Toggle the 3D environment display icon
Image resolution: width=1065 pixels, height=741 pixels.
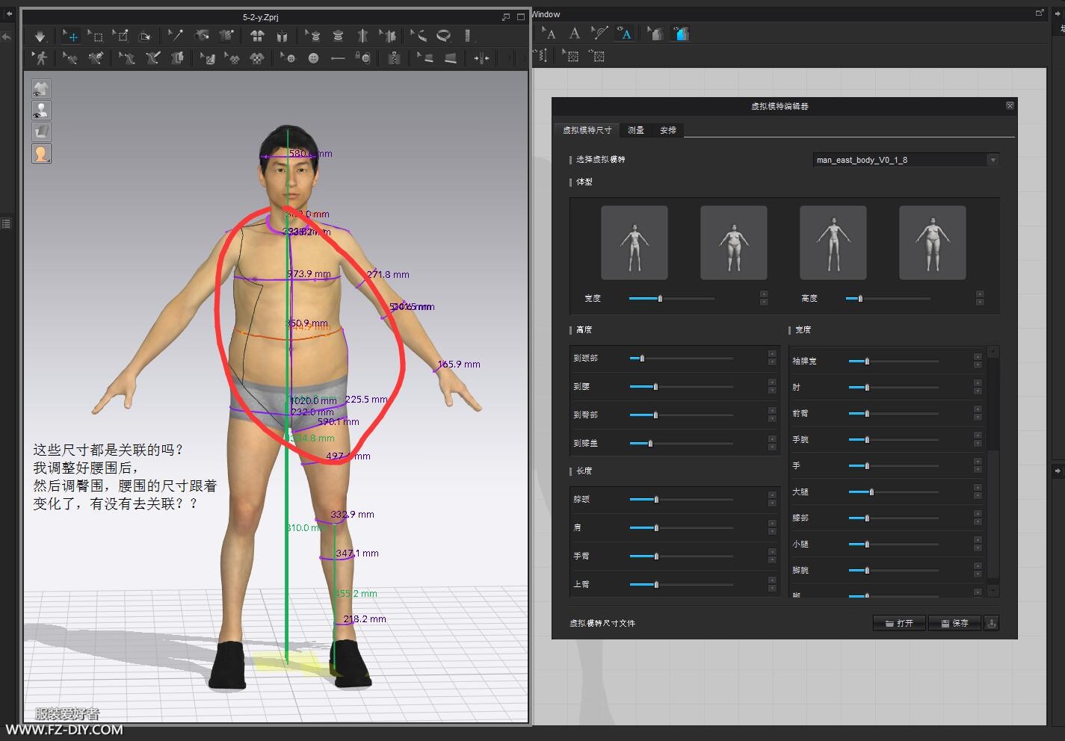pos(41,132)
